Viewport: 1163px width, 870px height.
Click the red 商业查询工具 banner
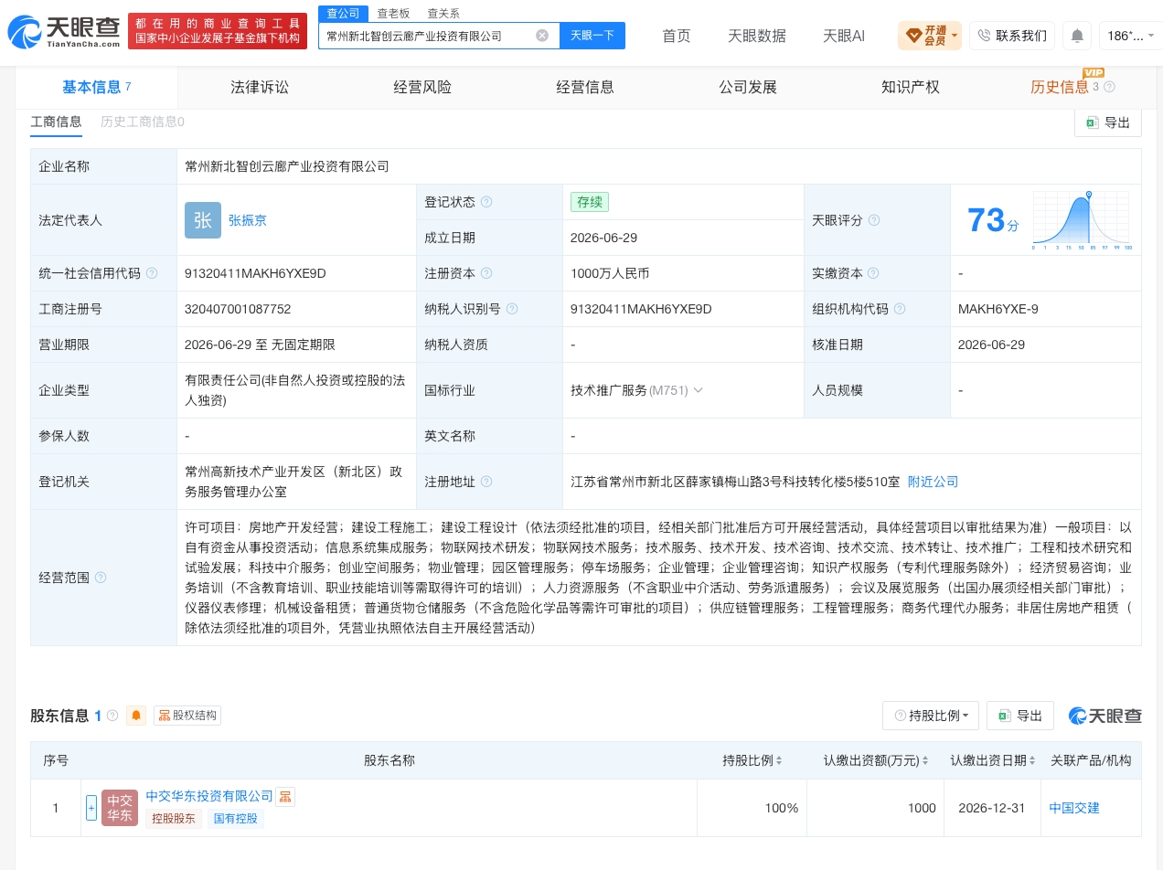click(x=218, y=31)
